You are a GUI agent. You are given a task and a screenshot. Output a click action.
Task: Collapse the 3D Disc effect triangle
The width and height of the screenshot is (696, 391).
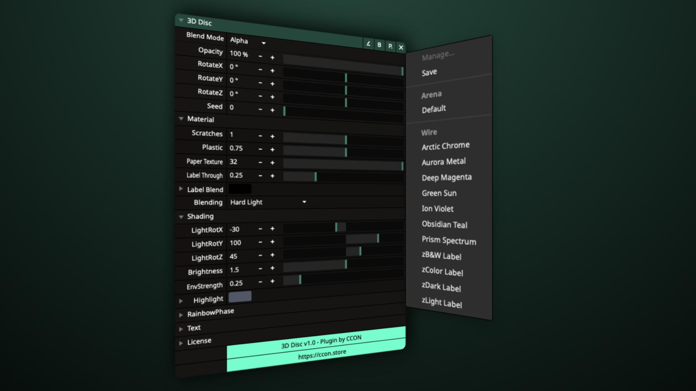coord(181,20)
